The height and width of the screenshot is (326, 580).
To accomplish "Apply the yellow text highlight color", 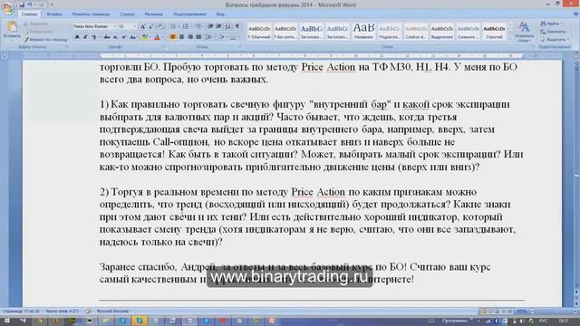I will point(144,37).
